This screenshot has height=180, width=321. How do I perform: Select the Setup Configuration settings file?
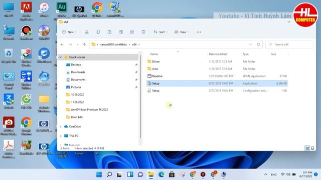(x=217, y=91)
